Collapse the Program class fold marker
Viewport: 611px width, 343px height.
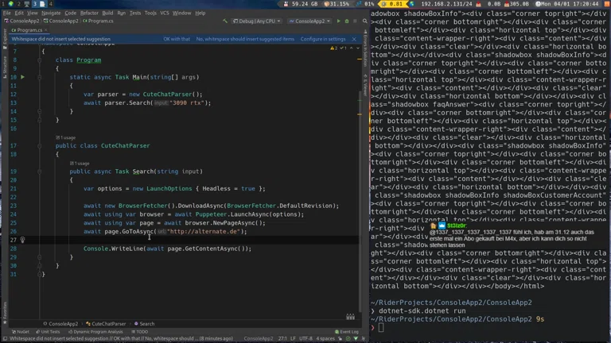pyautogui.click(x=39, y=60)
